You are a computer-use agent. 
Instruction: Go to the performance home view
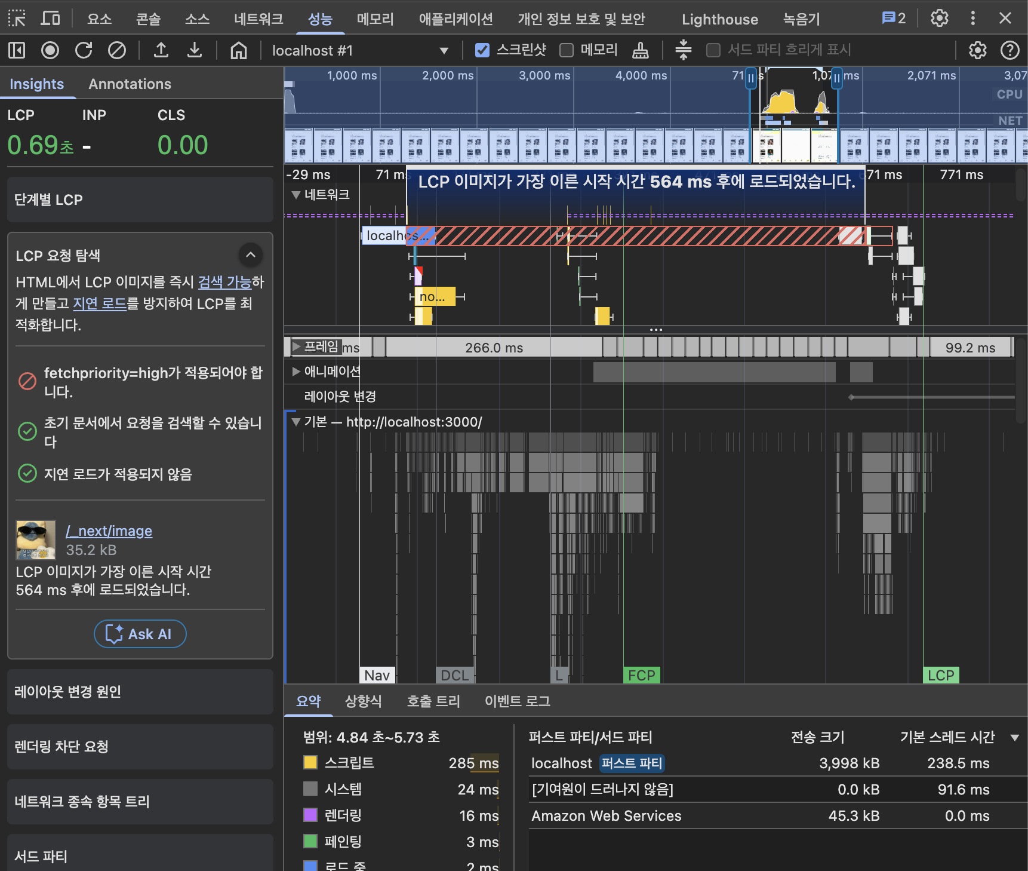point(238,51)
